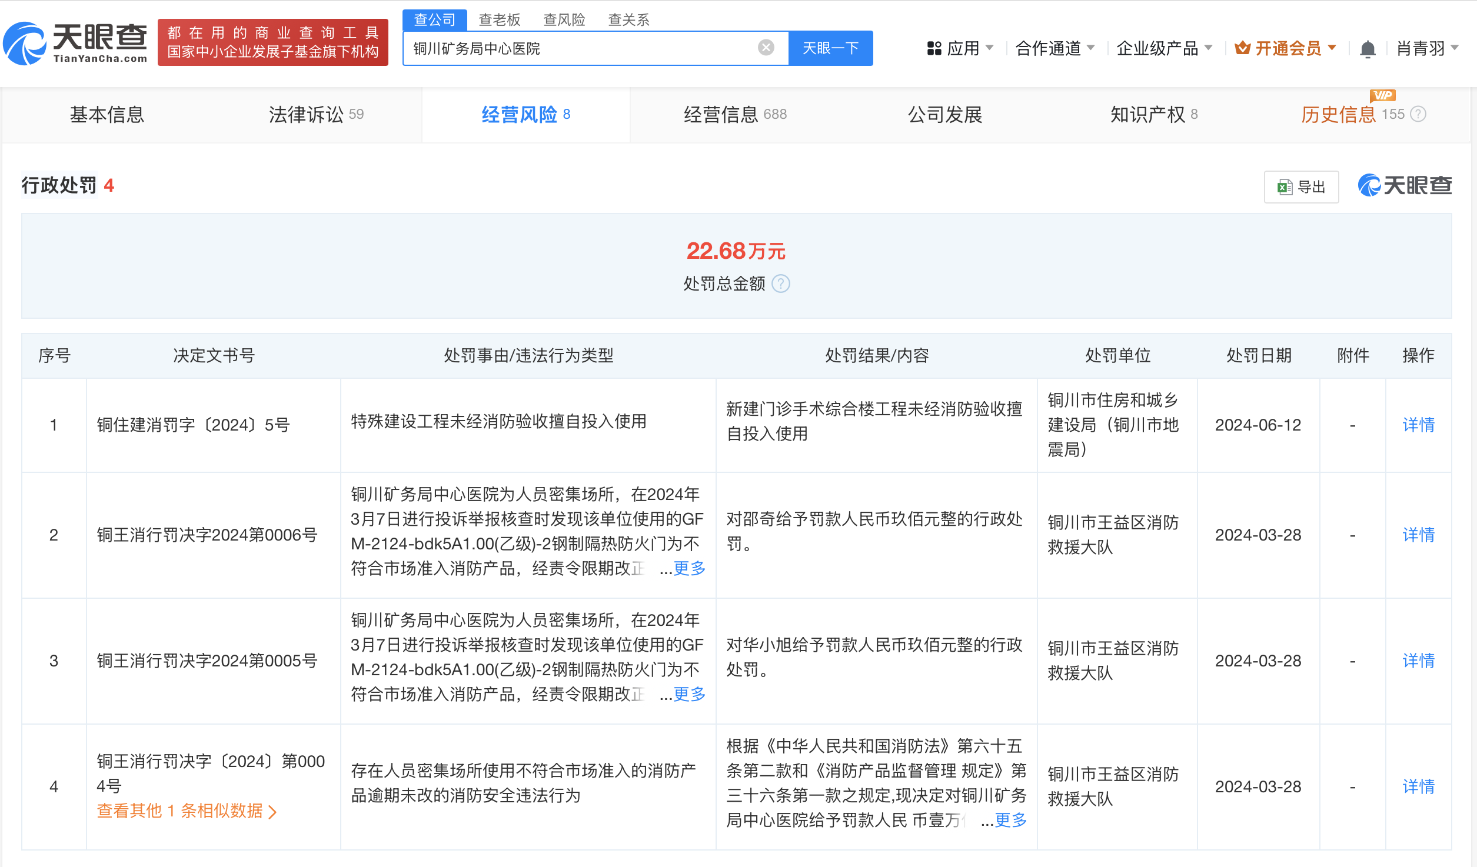Expand the 企业级产品 dropdown
This screenshot has height=867, width=1477.
[x=1208, y=48]
